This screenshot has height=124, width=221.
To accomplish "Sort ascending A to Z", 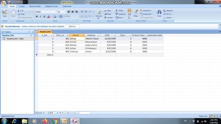I will 129,11.
